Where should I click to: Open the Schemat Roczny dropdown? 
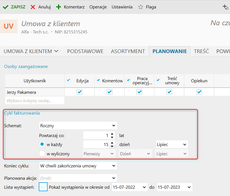tap(78, 126)
